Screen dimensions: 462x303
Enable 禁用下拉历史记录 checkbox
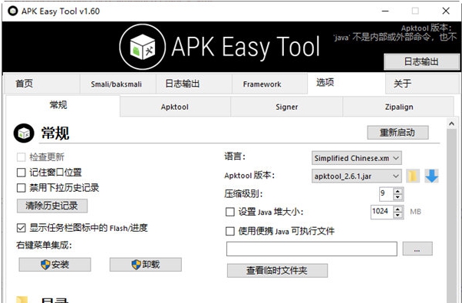[21, 188]
